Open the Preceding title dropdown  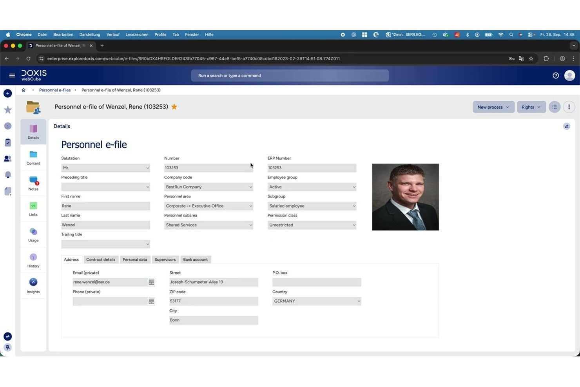105,187
